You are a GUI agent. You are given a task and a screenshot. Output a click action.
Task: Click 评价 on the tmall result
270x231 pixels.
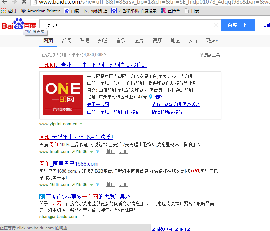pyautogui.click(x=123, y=151)
